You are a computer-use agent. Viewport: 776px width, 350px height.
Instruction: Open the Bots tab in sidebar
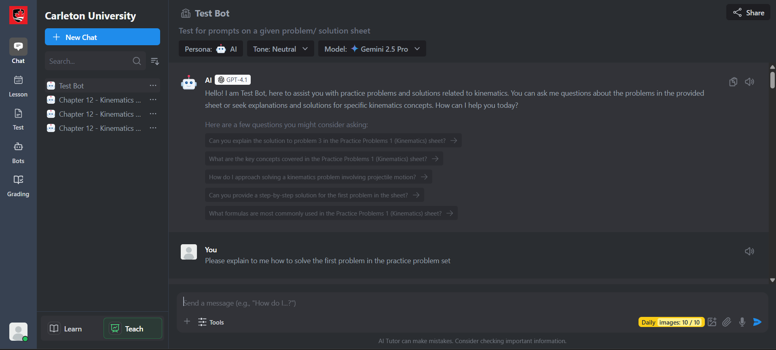(x=18, y=153)
